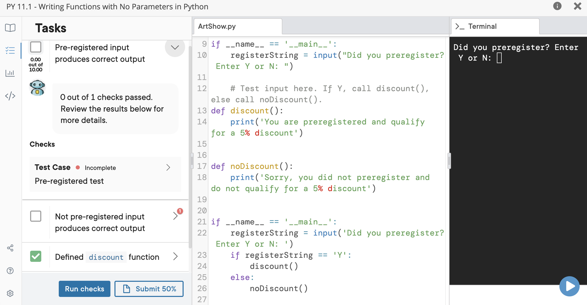Expand the Pre-registered test case details
This screenshot has width=587, height=305.
click(x=168, y=167)
